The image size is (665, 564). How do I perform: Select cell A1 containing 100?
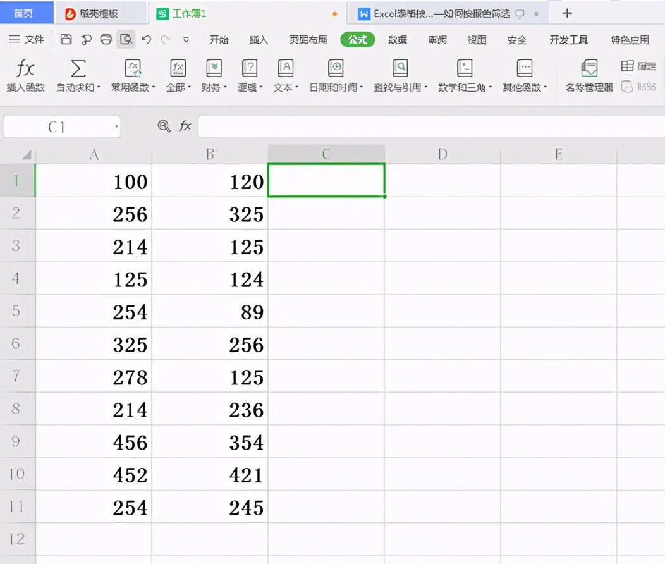[x=94, y=181]
